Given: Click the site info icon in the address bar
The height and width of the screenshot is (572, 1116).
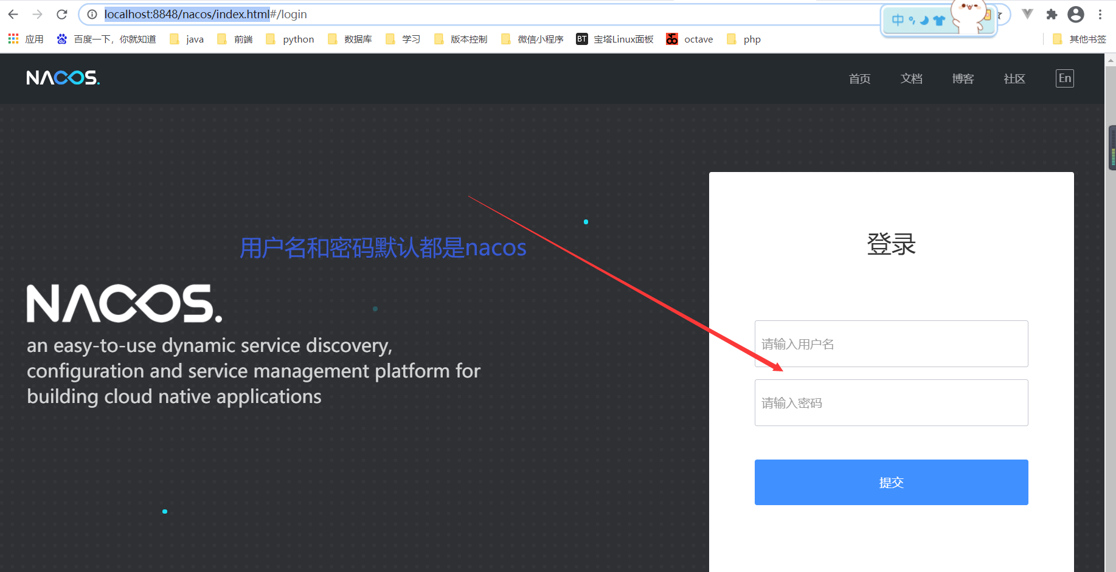Looking at the screenshot, I should (x=92, y=14).
